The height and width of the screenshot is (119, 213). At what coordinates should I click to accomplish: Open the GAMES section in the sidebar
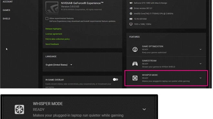[x=6, y=10]
